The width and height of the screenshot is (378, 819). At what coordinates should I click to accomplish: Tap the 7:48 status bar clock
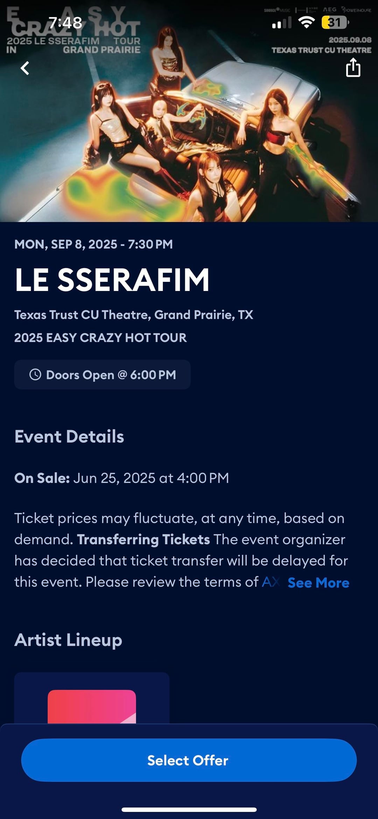tap(65, 23)
